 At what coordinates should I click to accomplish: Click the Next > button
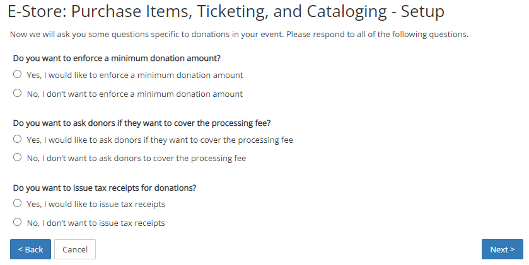(x=502, y=249)
